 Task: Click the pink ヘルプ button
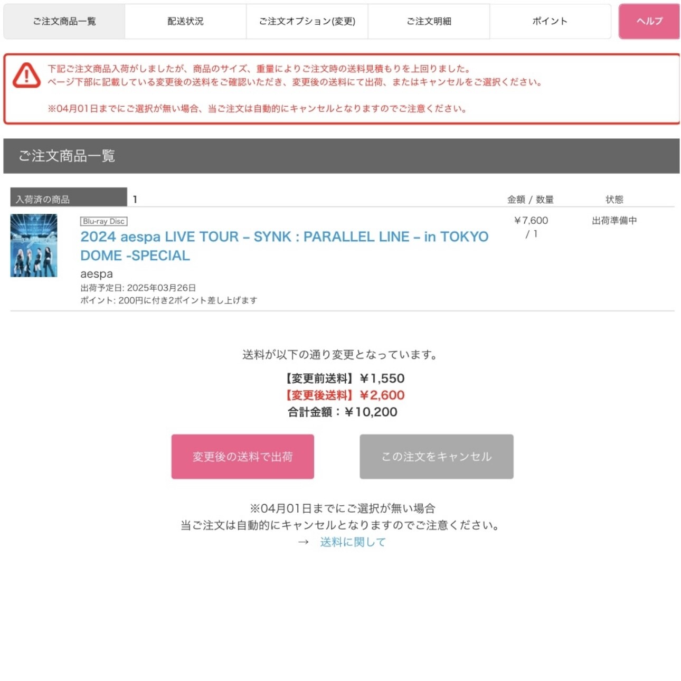coord(649,21)
